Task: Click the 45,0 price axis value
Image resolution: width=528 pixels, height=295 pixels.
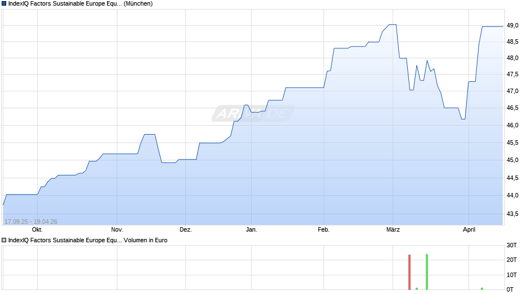Action: coord(512,160)
